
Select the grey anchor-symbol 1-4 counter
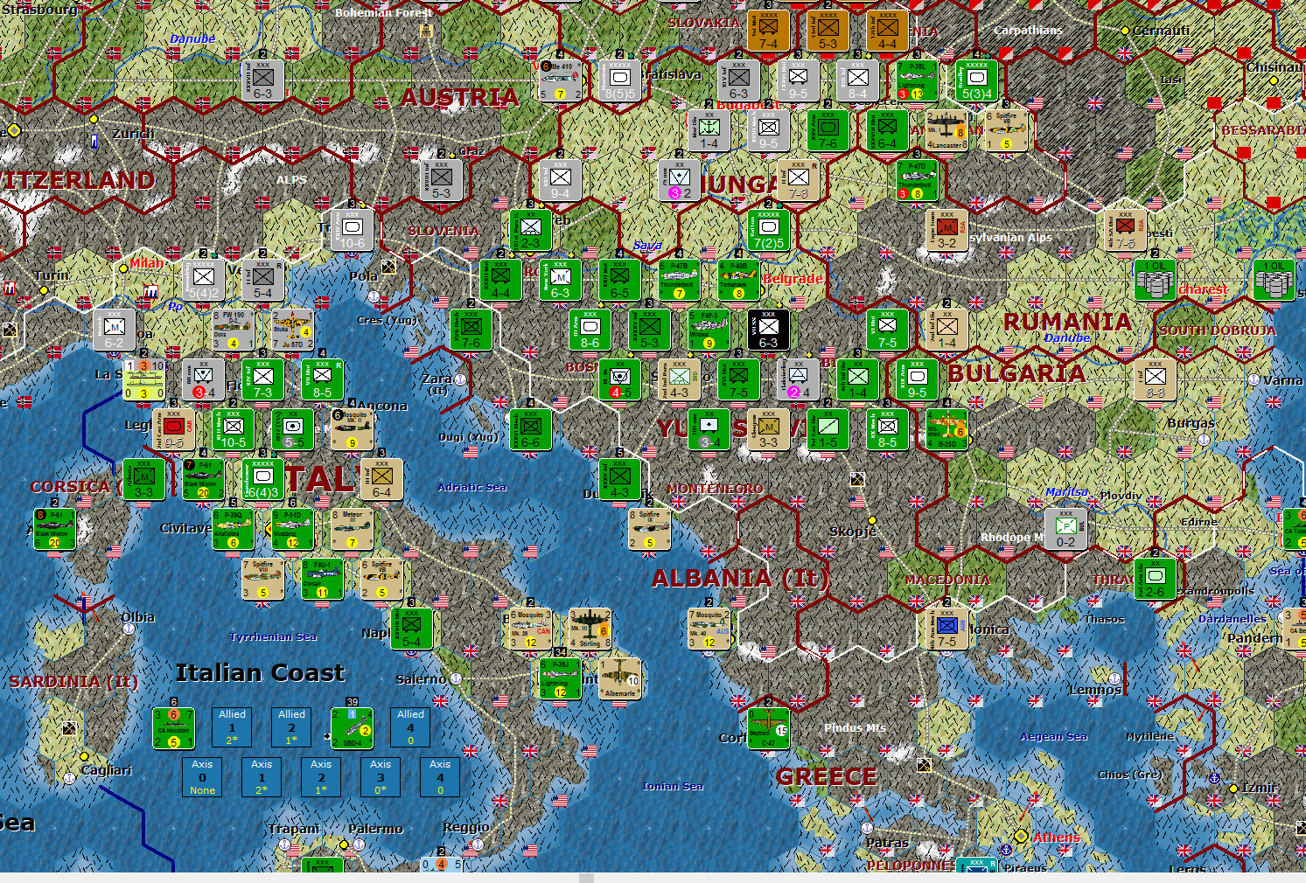coord(709,130)
